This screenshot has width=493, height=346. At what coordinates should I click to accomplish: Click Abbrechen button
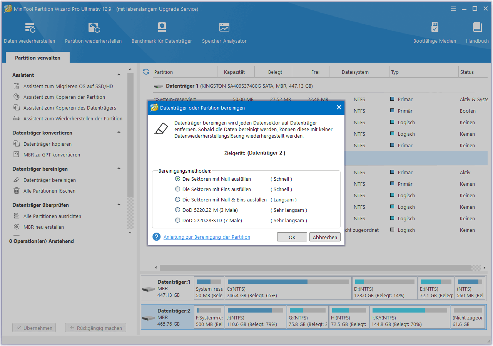click(x=325, y=237)
